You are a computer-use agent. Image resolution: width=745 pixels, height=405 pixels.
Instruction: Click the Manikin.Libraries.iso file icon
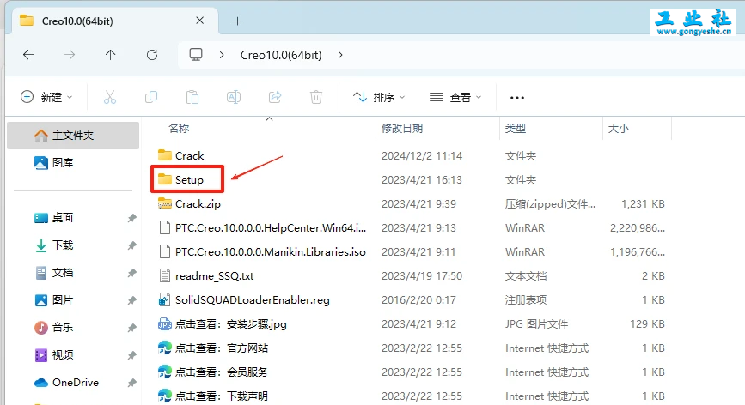pos(165,251)
